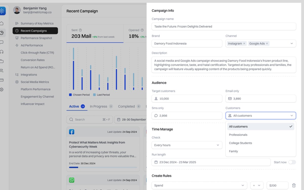Open the Check frequency dropdown
Viewport: 304px width, 190px height.
pos(187,145)
